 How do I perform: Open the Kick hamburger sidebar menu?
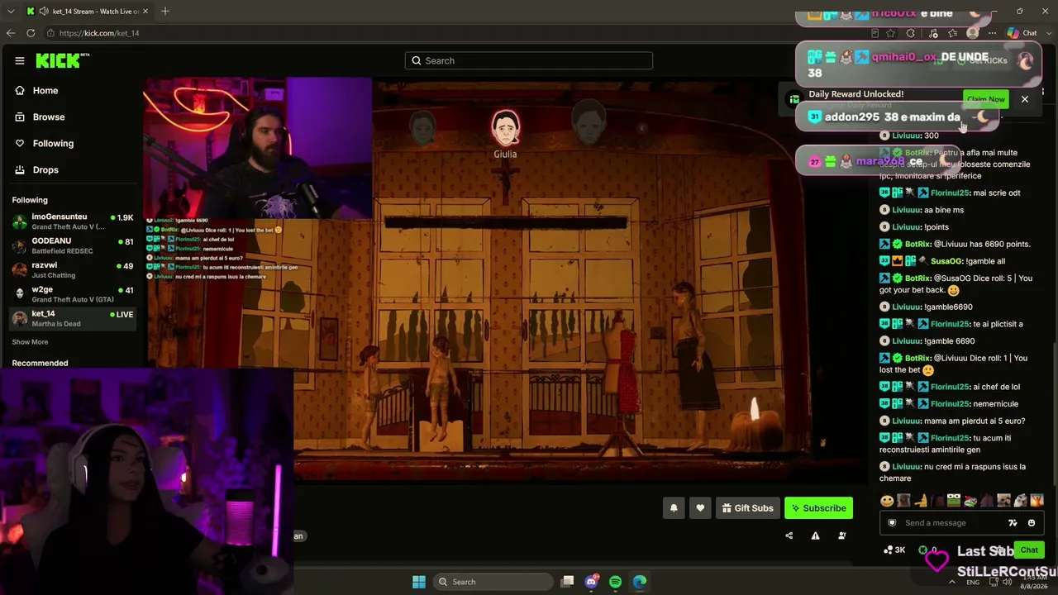[20, 60]
